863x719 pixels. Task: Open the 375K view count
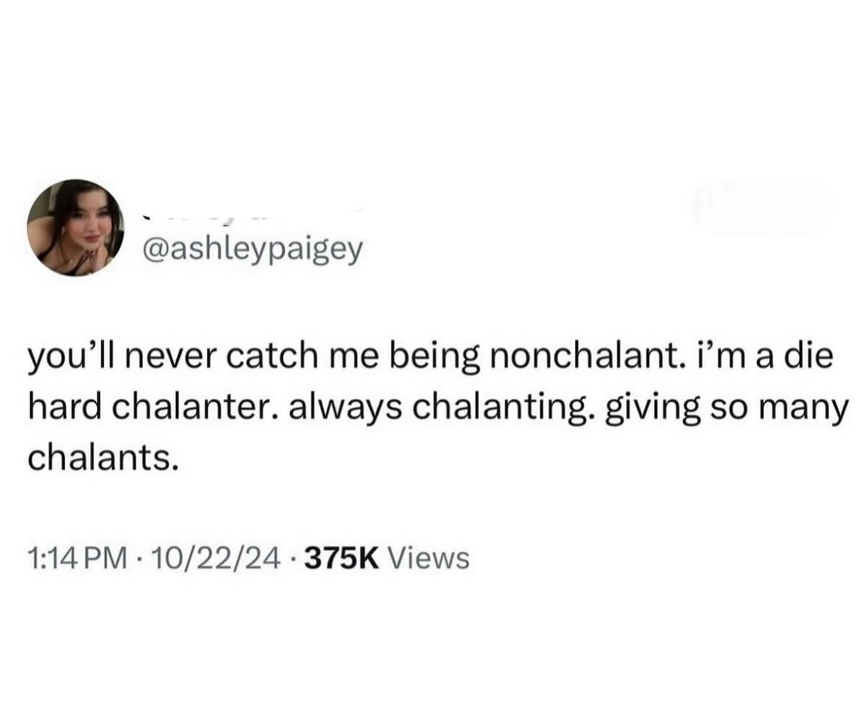[342, 559]
